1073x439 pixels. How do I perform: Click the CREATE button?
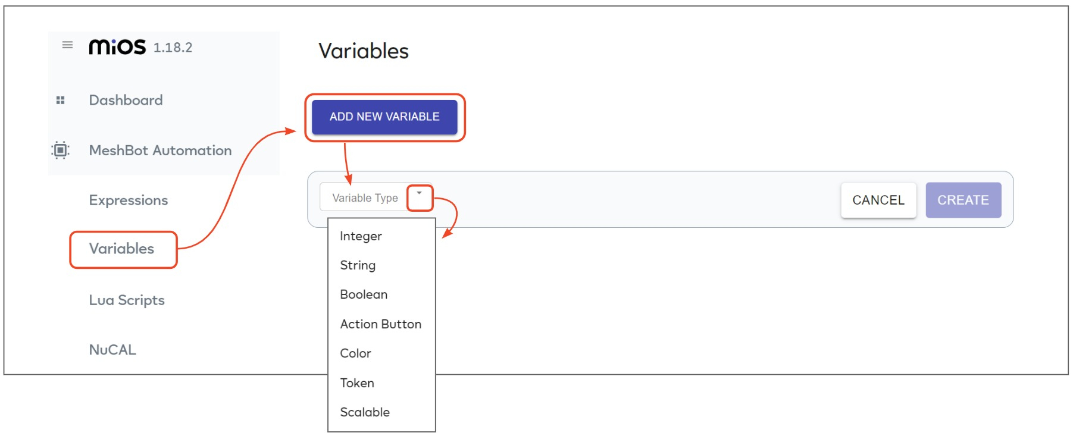pos(963,200)
